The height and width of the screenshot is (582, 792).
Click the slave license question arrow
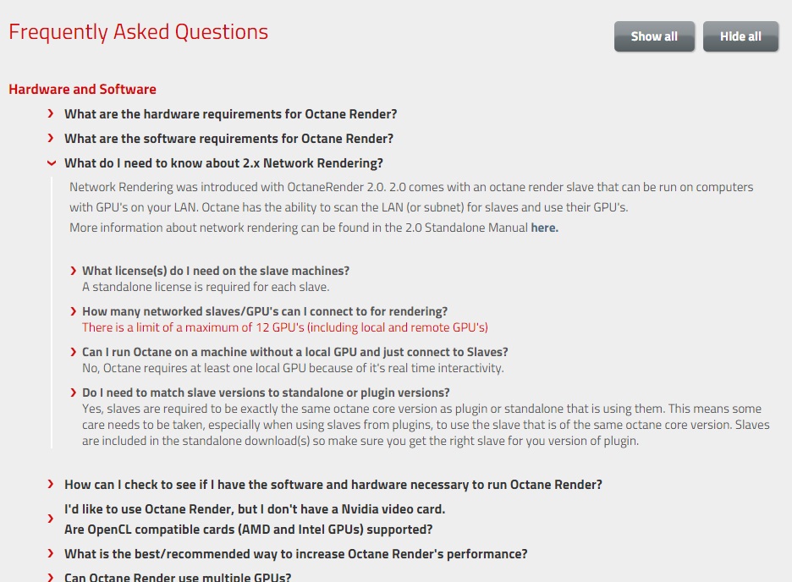pos(74,271)
